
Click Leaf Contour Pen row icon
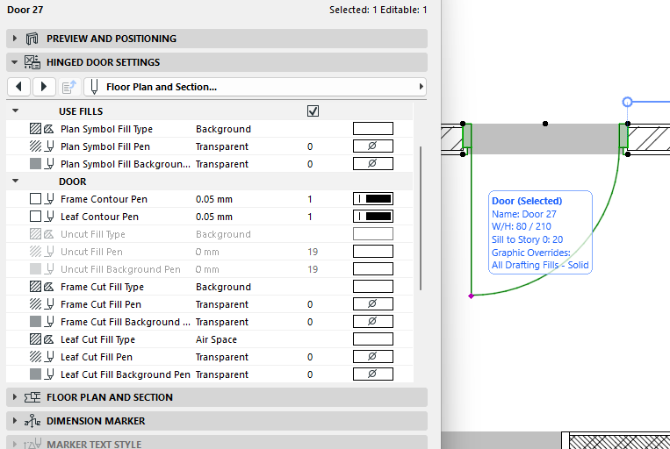click(41, 217)
